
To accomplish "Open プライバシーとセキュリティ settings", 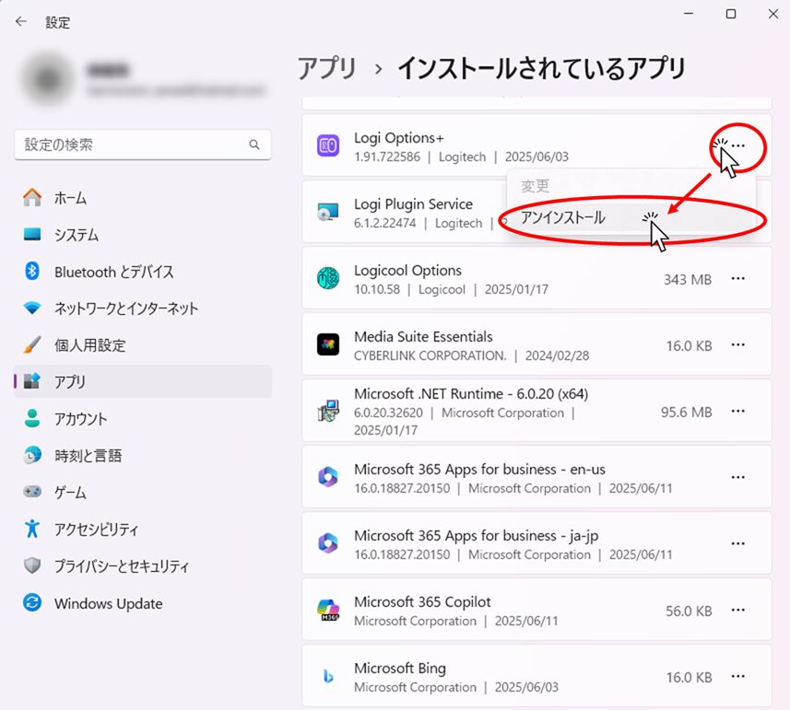I will (x=143, y=566).
